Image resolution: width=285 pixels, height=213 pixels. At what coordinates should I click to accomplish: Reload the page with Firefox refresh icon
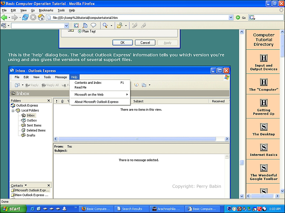coord(25,17)
